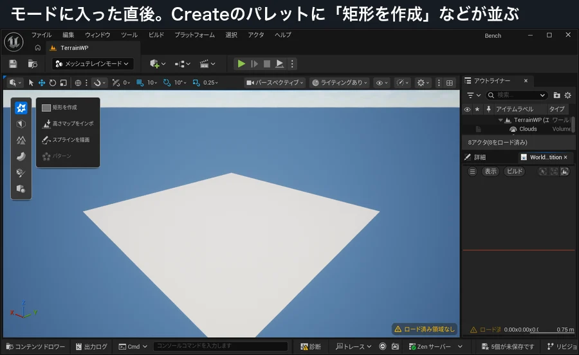Open the viewport Show eye dropdown

pos(381,83)
